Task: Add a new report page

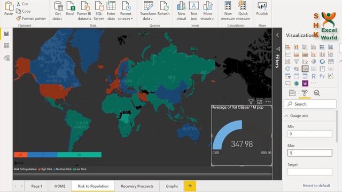Action: (x=190, y=186)
